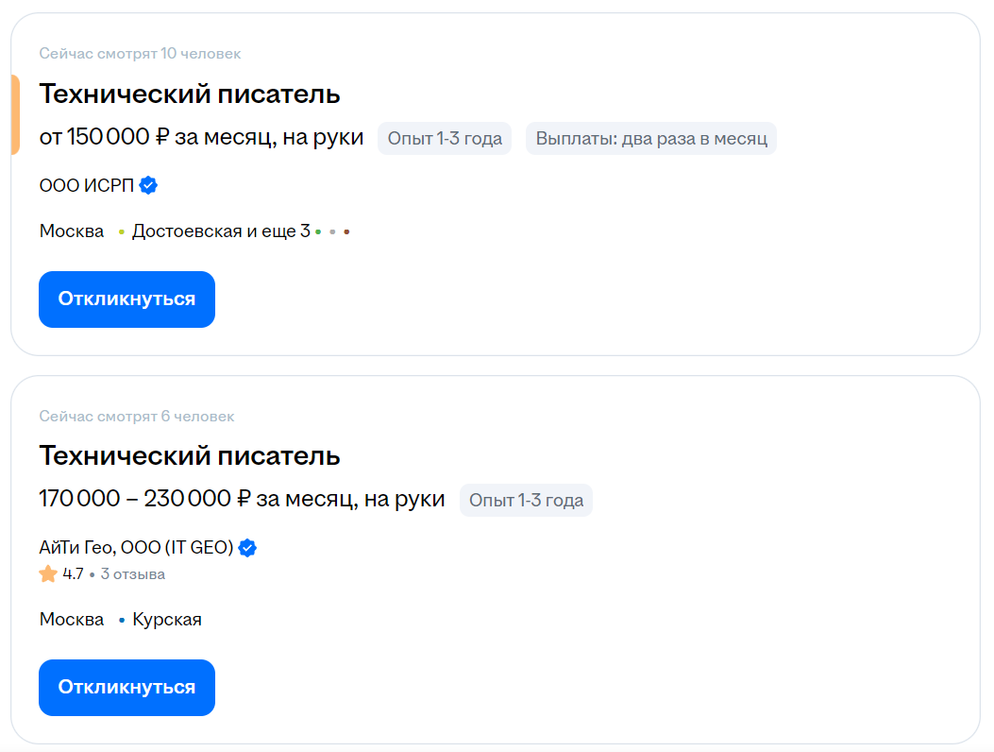The height and width of the screenshot is (752, 994).
Task: Click the orange marker bar on the first vacancy
Action: 13,113
